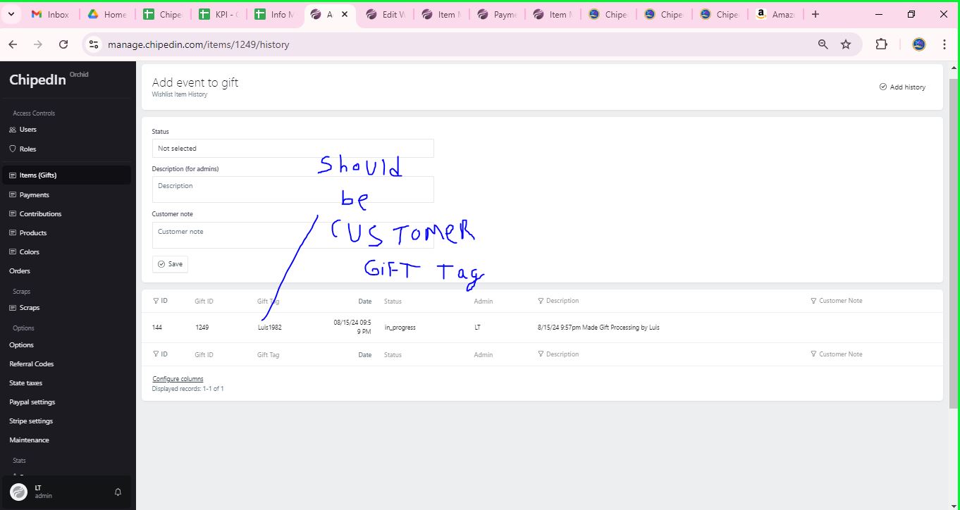Click the Scraps list icon
Screen dimensions: 960x510
pyautogui.click(x=13, y=308)
